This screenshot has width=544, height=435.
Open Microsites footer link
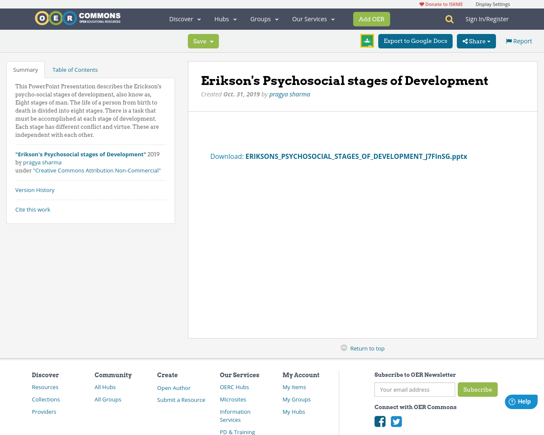point(233,399)
